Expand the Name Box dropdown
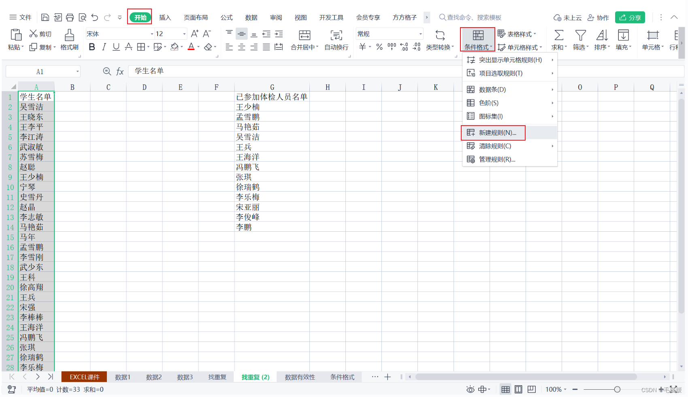Viewport: 688px width, 397px height. [x=77, y=72]
